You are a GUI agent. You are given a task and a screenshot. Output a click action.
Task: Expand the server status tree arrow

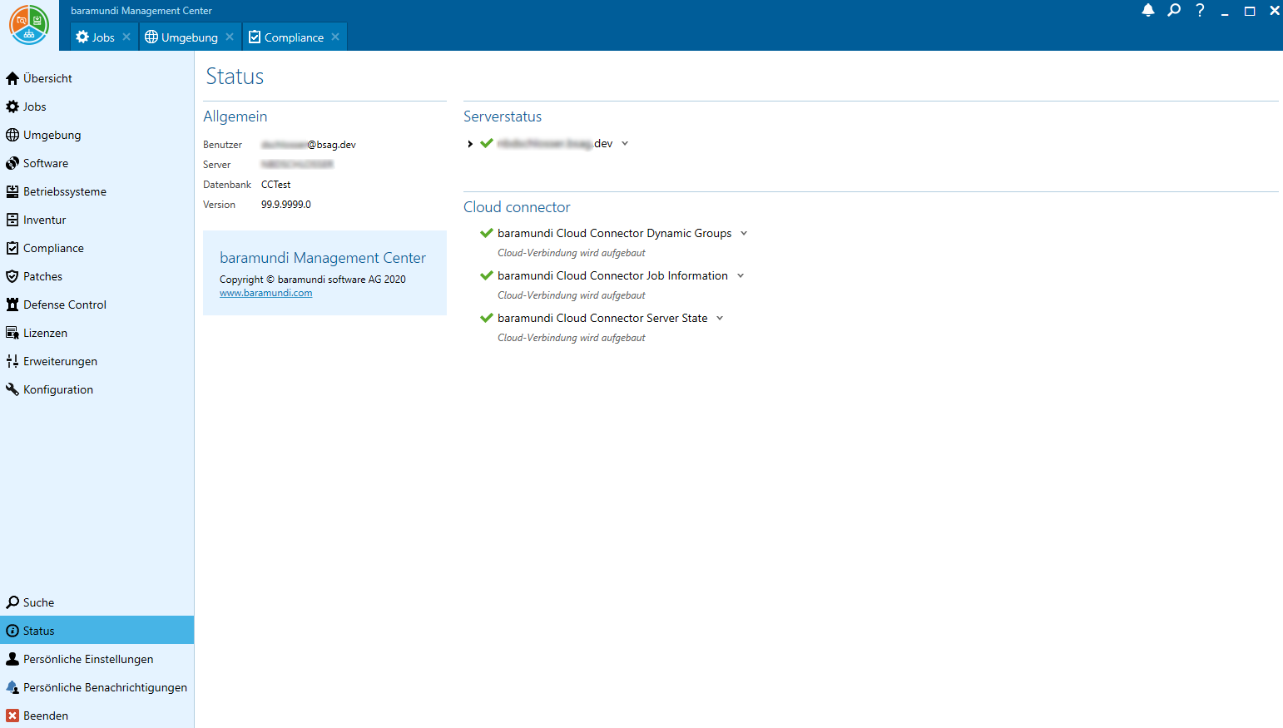470,144
